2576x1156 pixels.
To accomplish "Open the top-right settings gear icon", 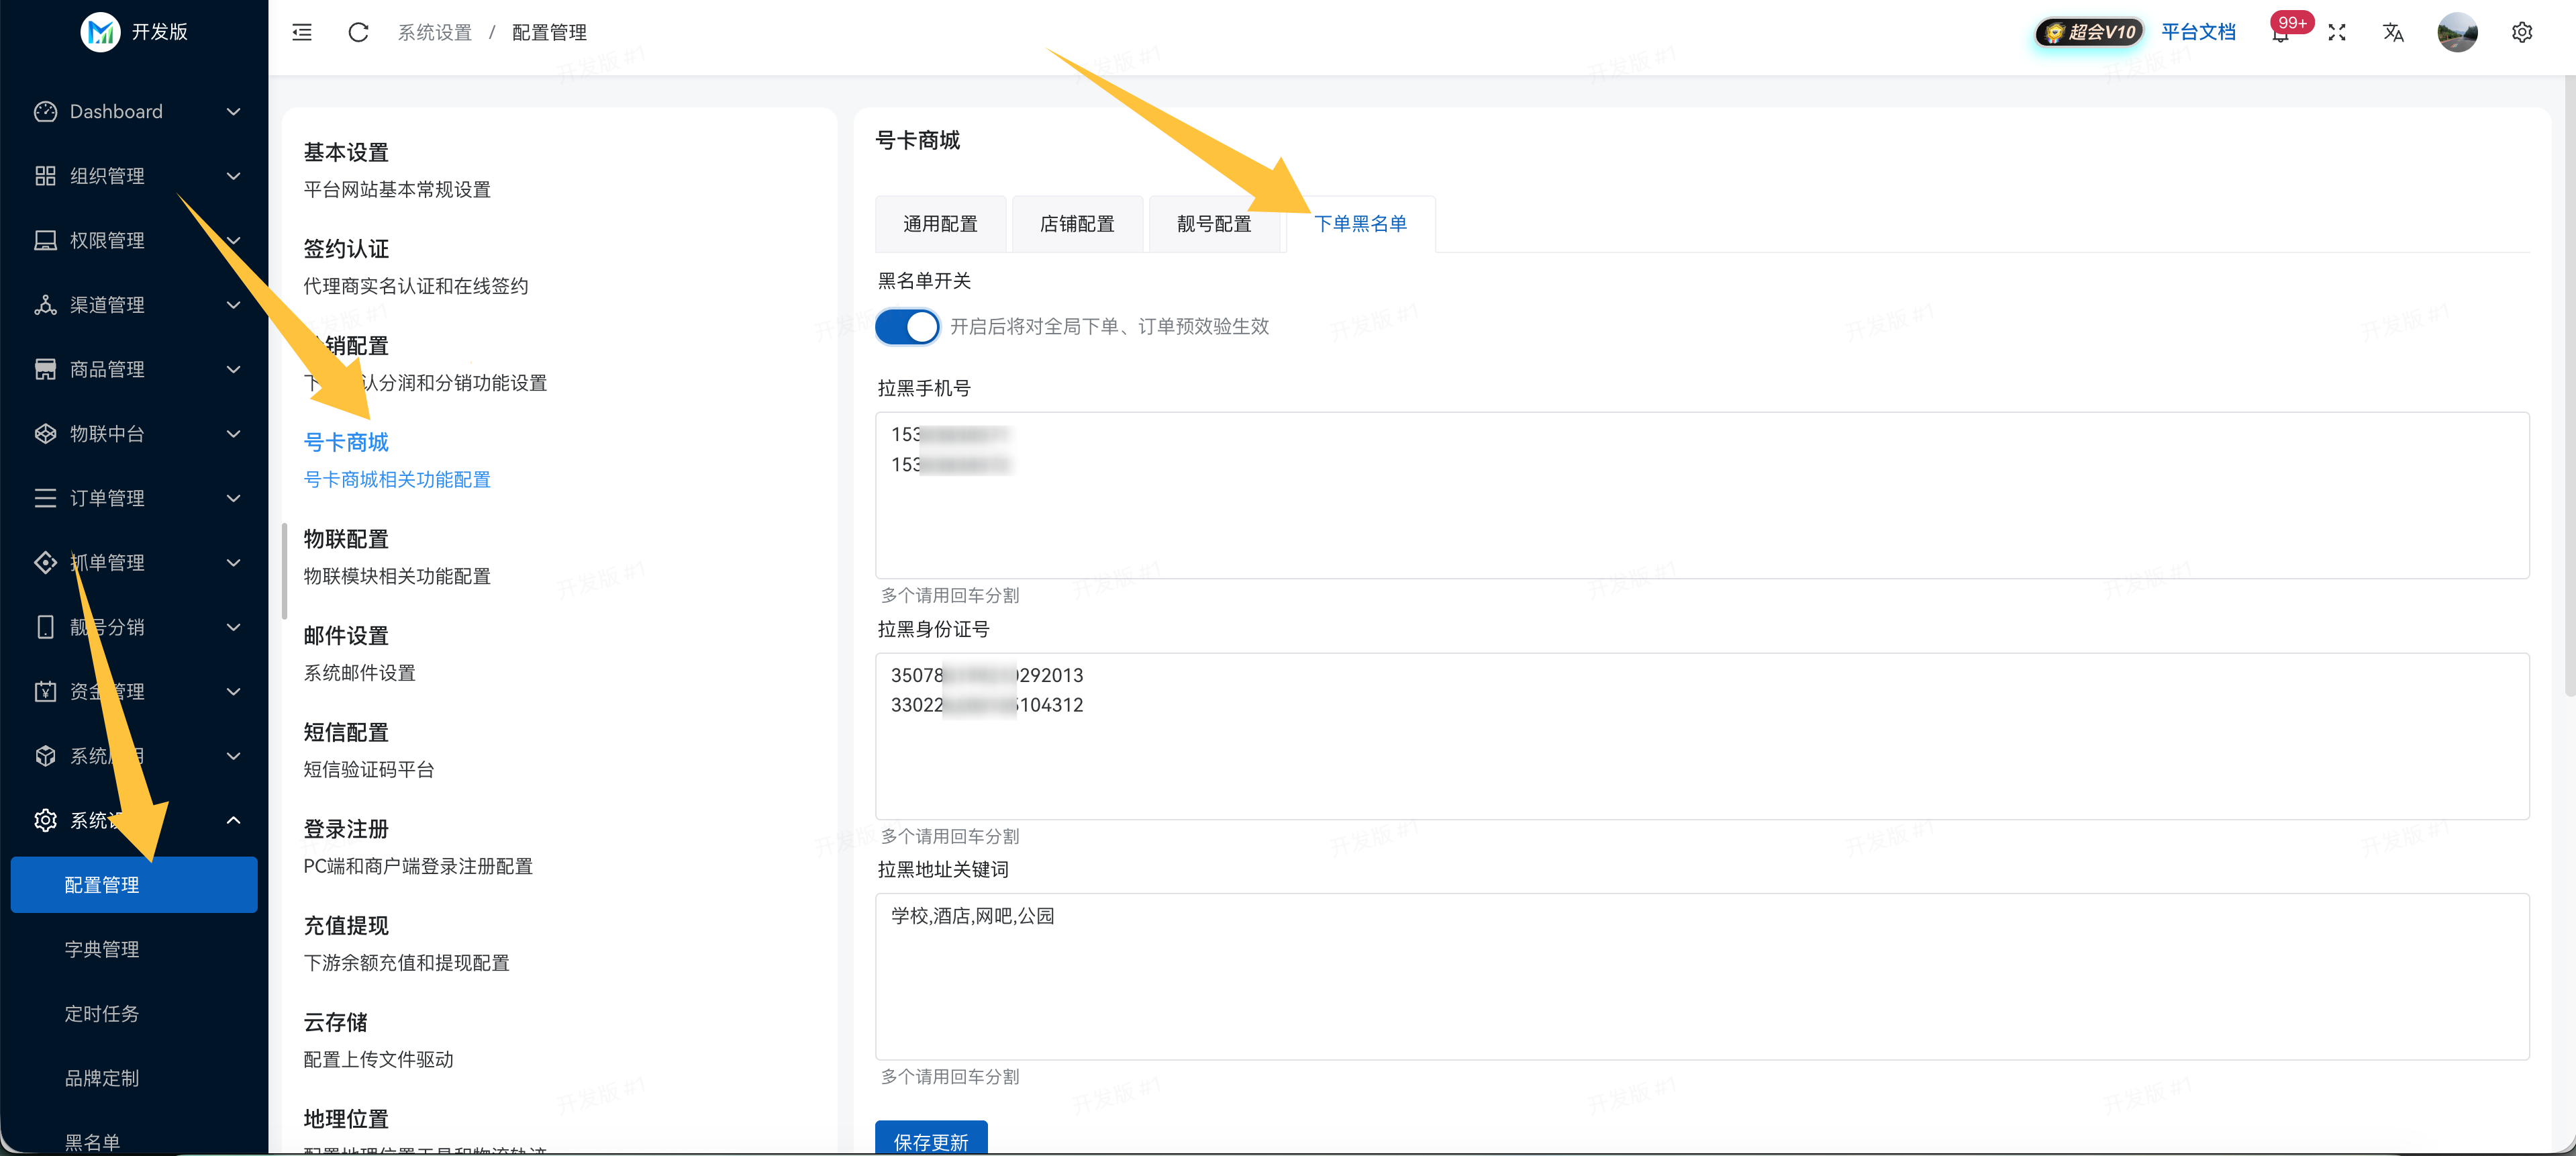I will (2521, 33).
